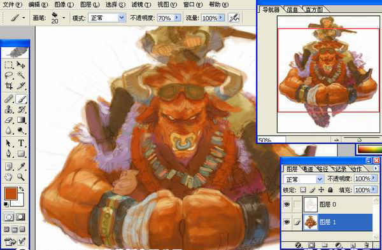The width and height of the screenshot is (382, 250).
Task: Pick the Eraser tool
Action: coord(9,120)
